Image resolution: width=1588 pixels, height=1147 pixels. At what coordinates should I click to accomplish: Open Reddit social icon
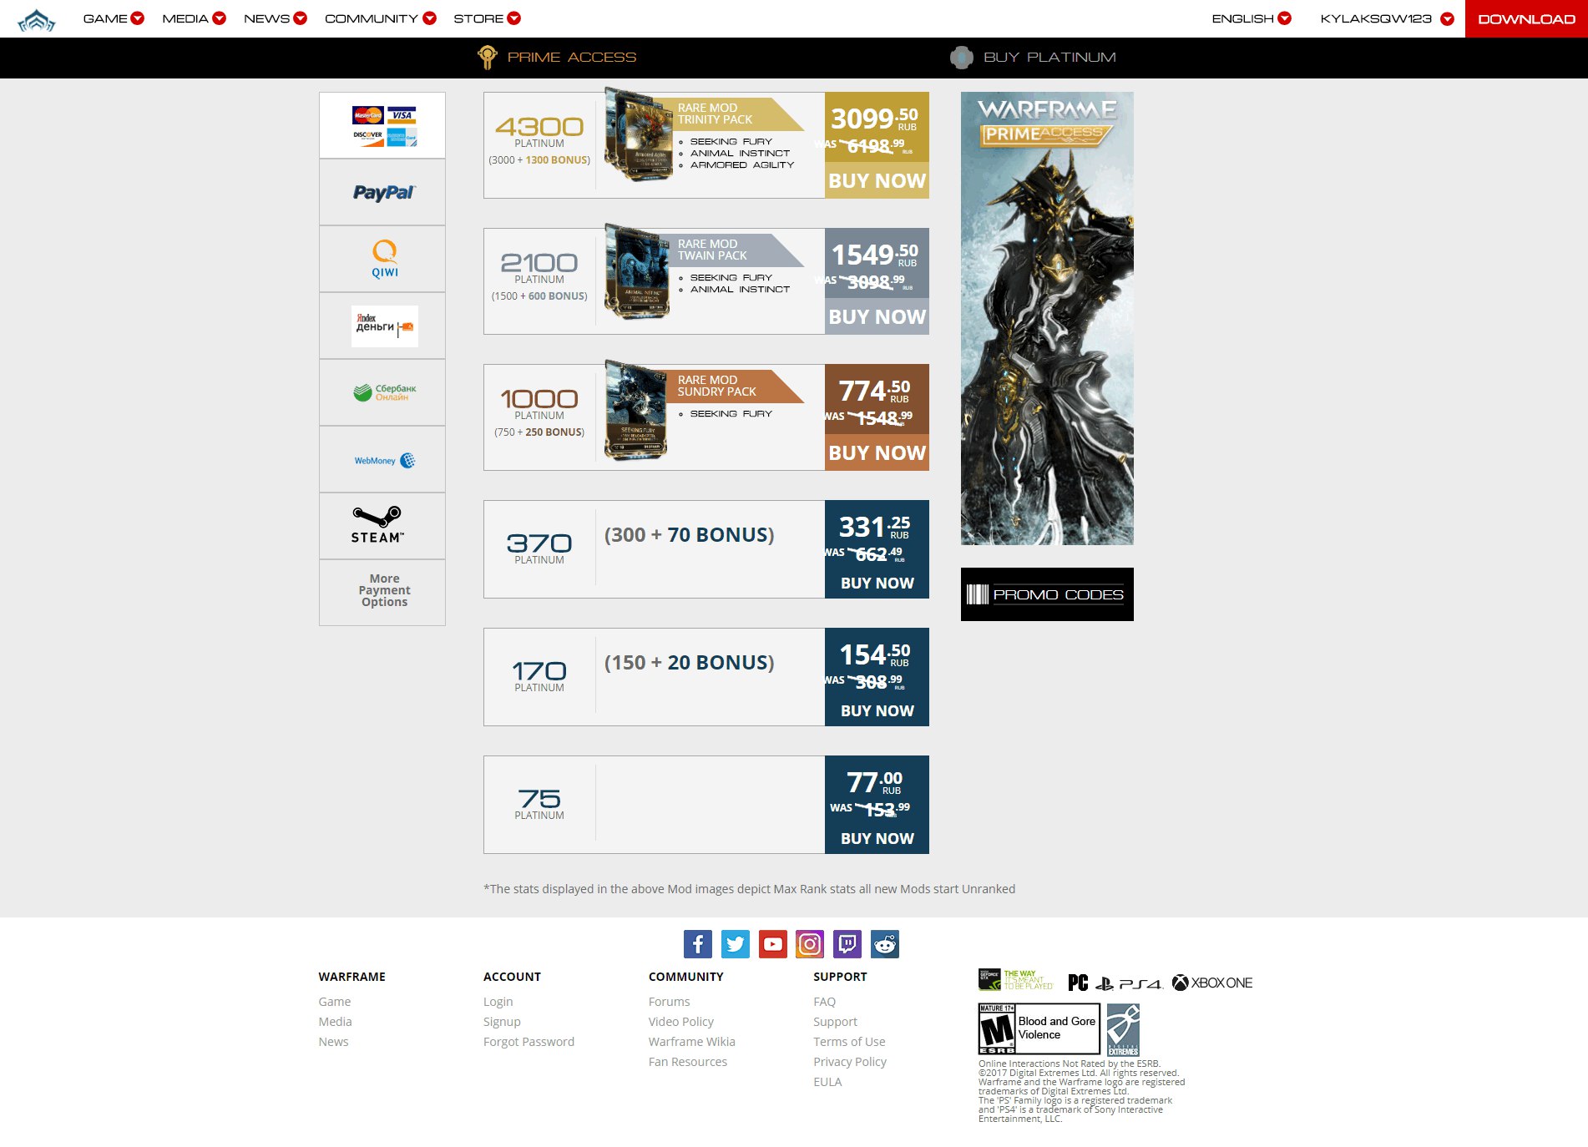click(x=885, y=944)
